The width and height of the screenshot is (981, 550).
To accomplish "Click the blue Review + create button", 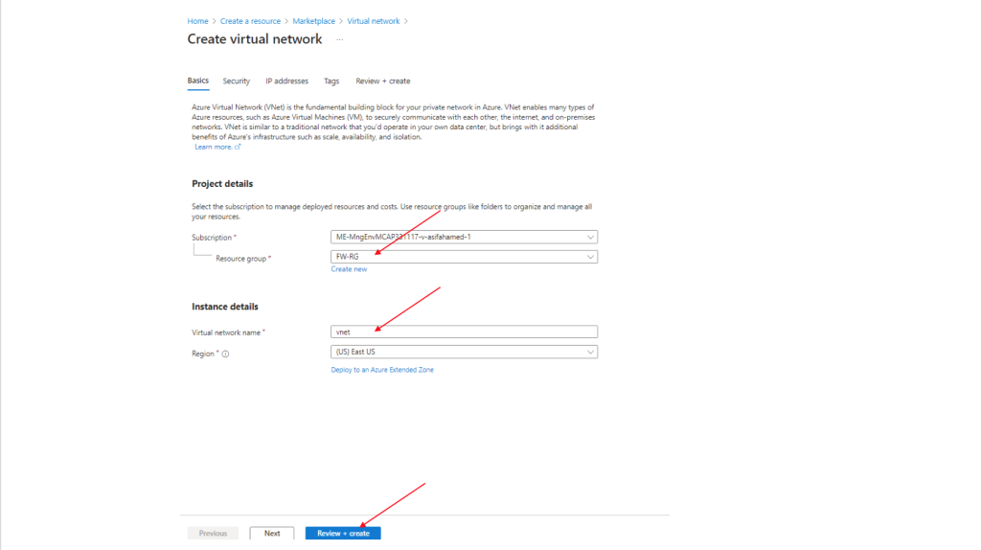I will click(343, 534).
